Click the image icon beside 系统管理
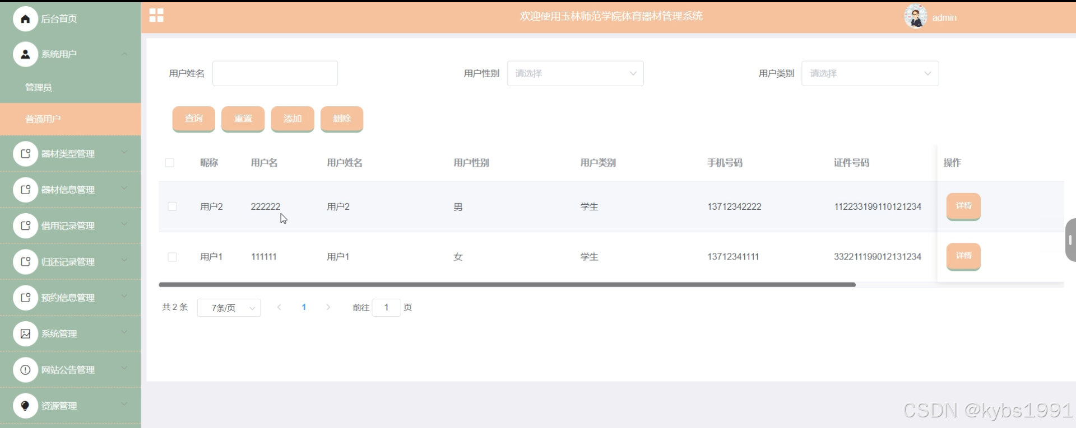 (25, 333)
